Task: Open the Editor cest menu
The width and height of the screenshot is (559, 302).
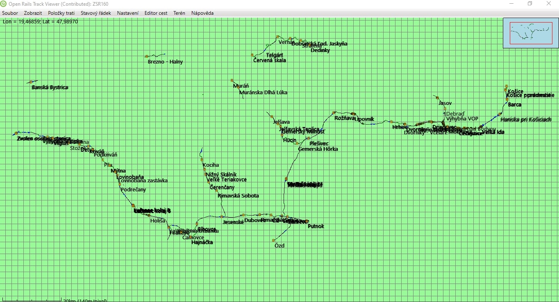Action: pyautogui.click(x=156, y=13)
